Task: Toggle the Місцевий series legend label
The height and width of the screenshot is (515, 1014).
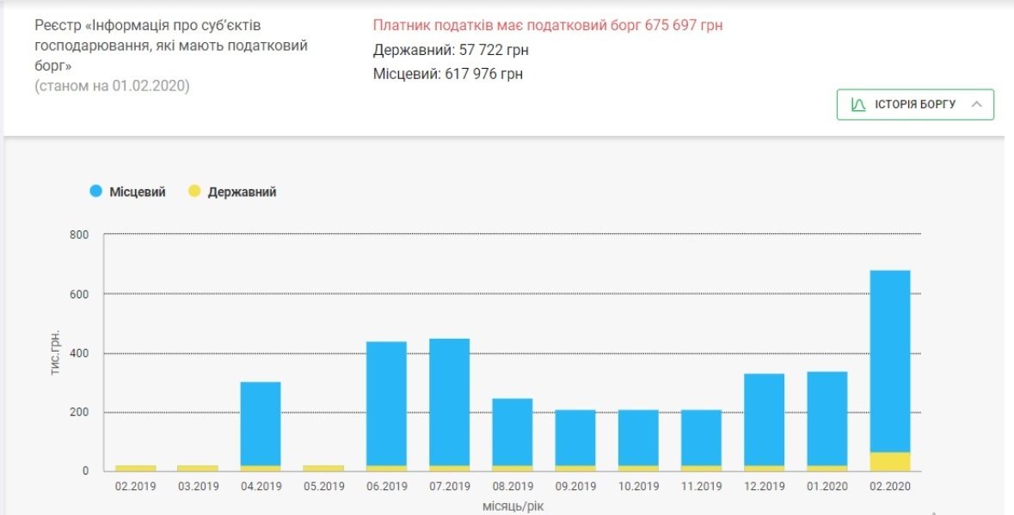Action: coord(137,192)
